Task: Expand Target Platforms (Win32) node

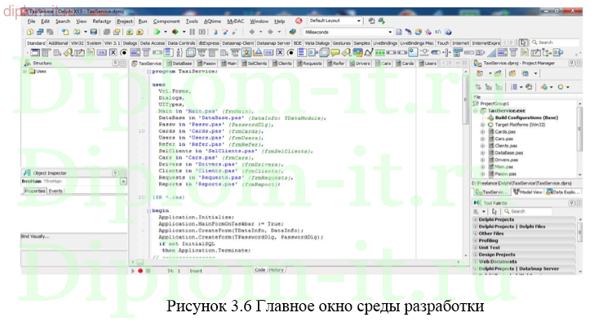Action: click(x=482, y=125)
